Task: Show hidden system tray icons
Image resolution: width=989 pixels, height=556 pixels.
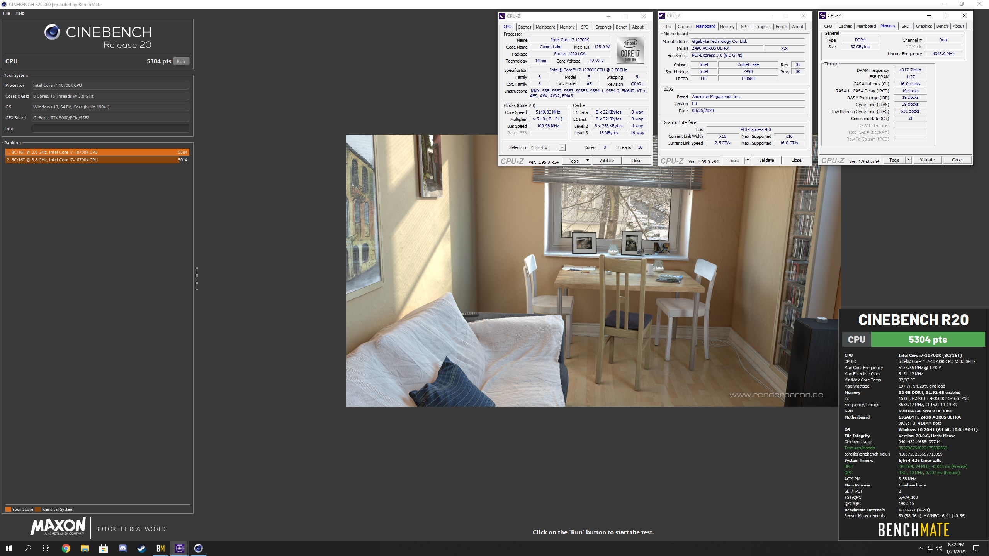Action: tap(920, 548)
